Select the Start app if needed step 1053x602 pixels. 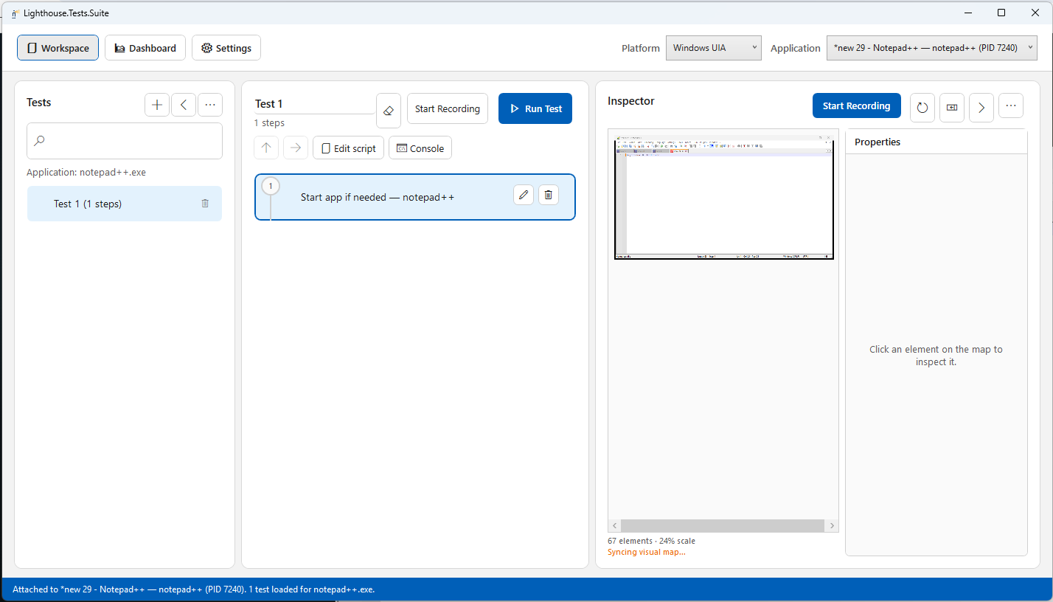tap(415, 197)
